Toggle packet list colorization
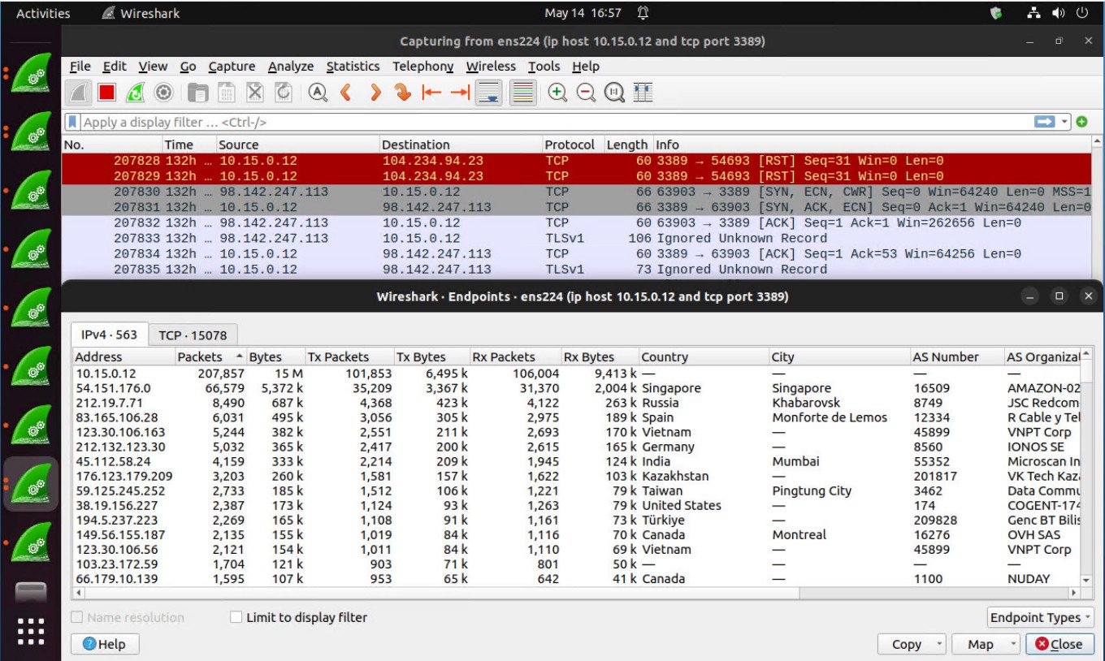This screenshot has height=661, width=1105. coord(524,93)
